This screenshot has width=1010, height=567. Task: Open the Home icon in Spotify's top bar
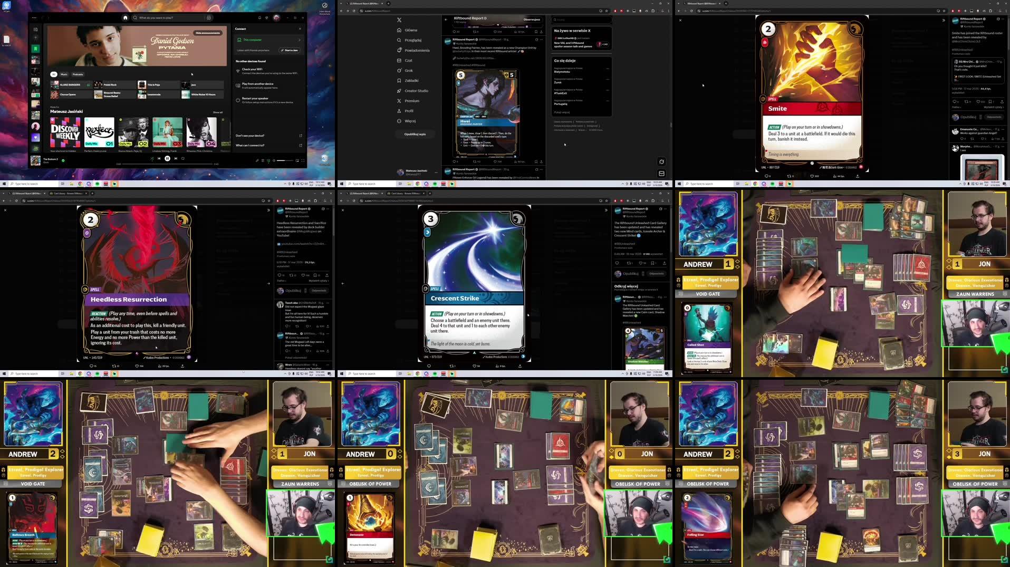(x=125, y=17)
